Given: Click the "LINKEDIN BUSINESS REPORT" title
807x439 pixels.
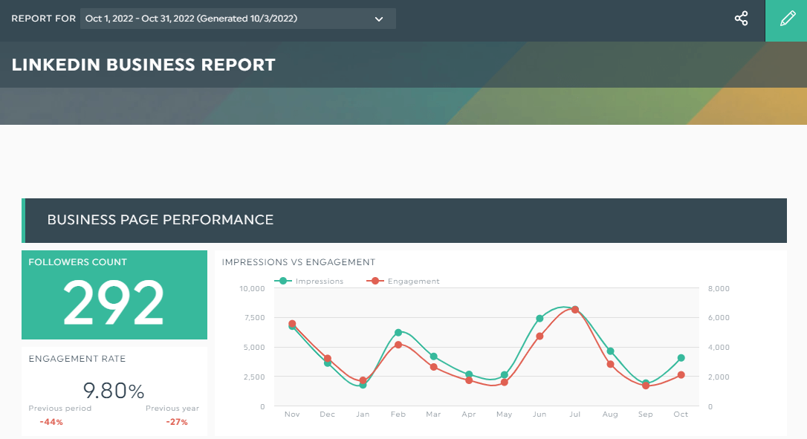Looking at the screenshot, I should point(143,65).
